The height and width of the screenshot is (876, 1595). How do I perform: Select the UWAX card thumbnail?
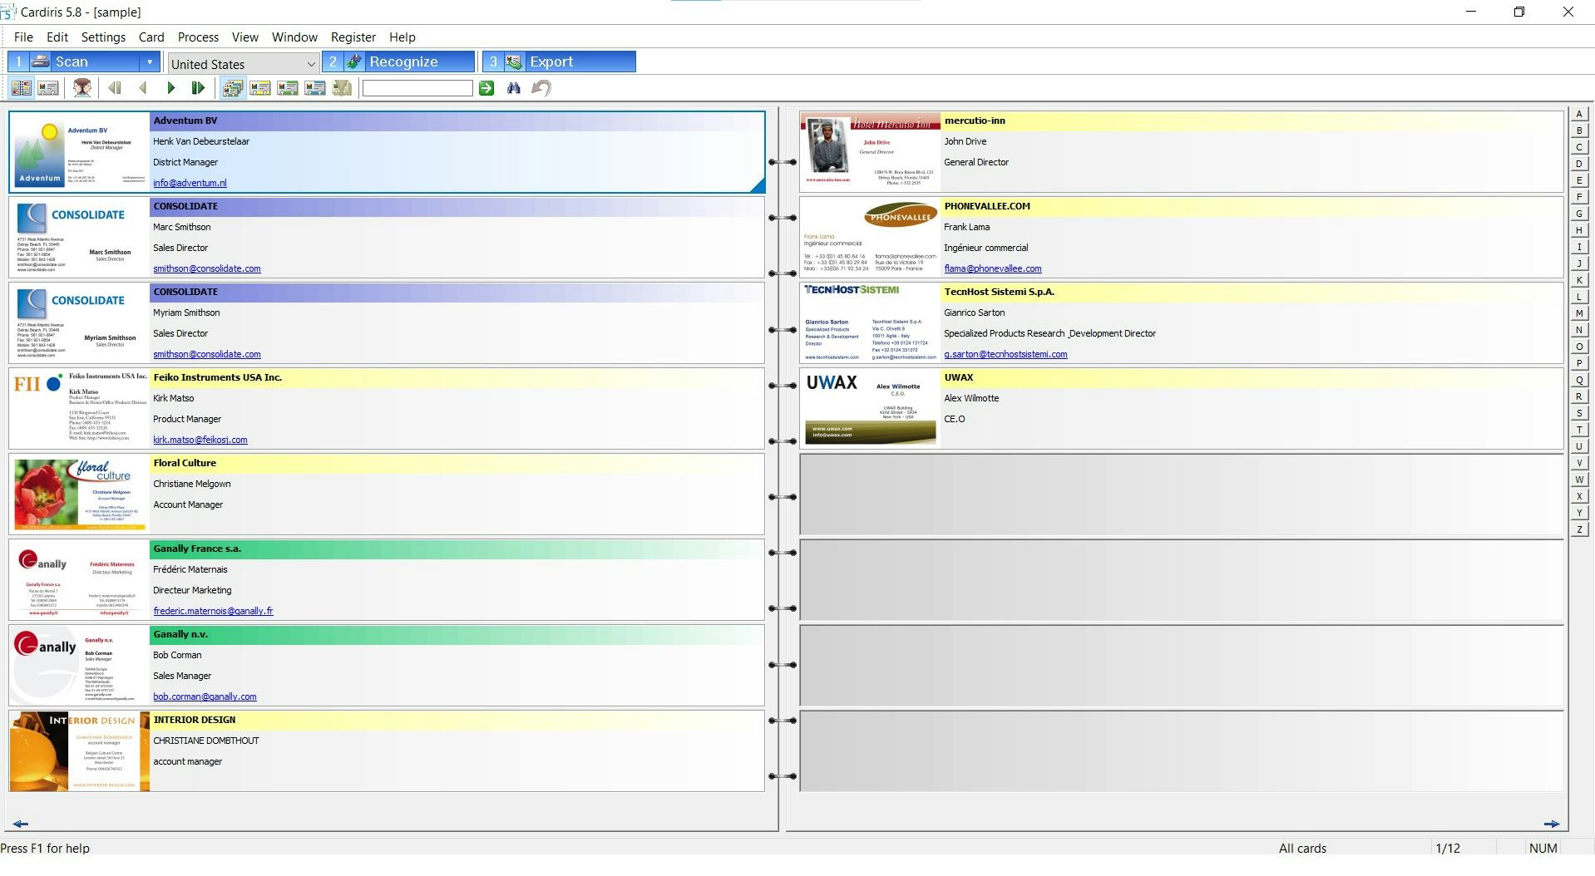tap(871, 409)
